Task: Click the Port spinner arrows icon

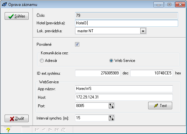Action: 111,106
